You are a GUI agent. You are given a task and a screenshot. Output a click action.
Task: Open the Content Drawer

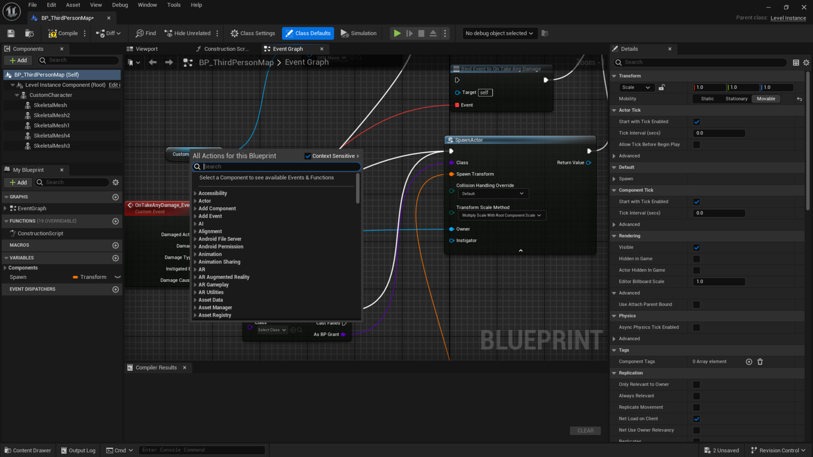pos(28,450)
